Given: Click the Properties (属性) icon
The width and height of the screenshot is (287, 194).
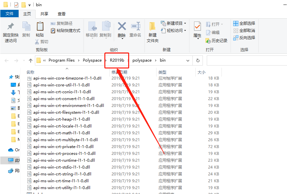Looking at the screenshot, I should click(x=197, y=26).
